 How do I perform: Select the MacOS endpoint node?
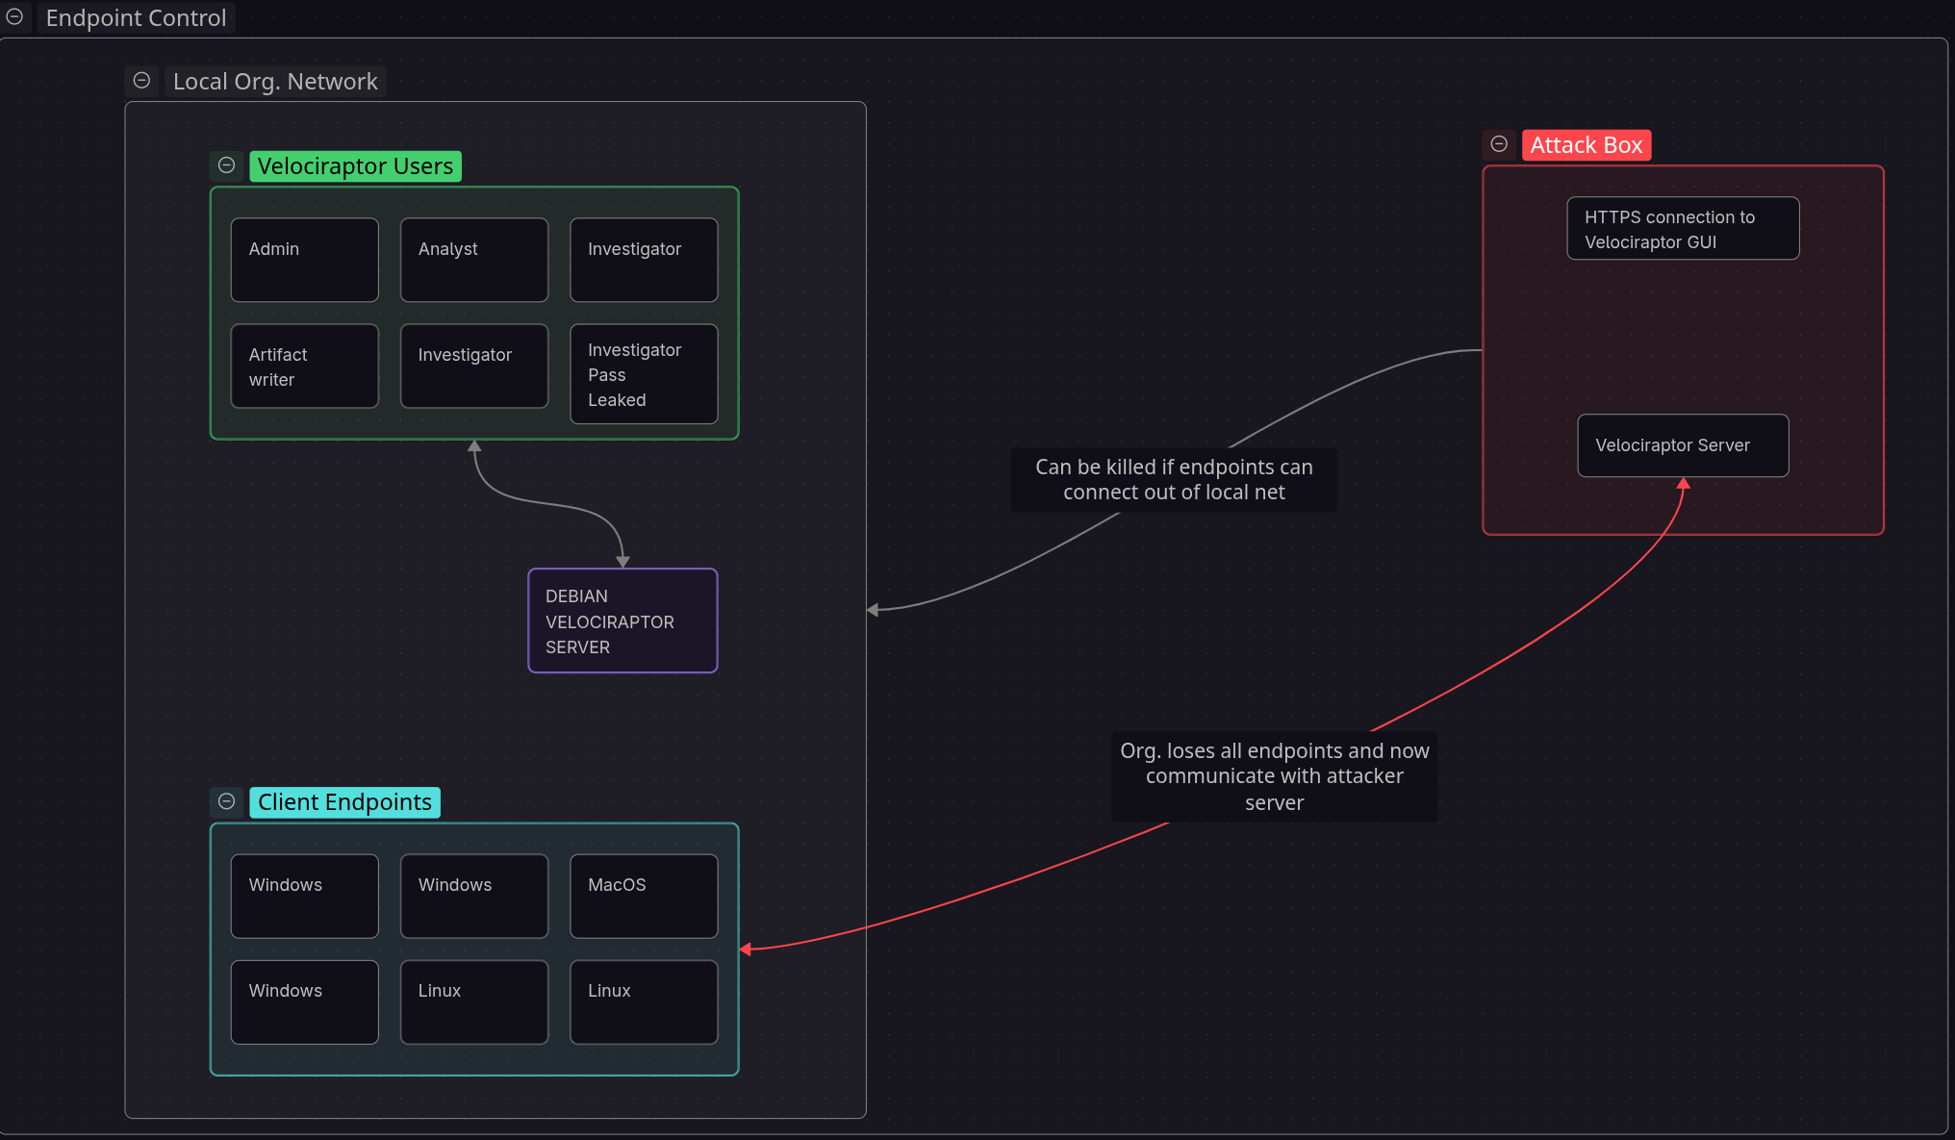tap(644, 896)
